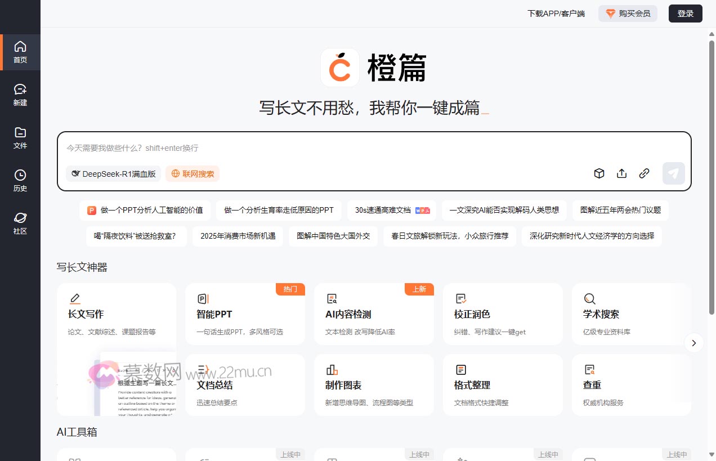
Task: Click the paper-plane send icon
Action: coord(673,173)
